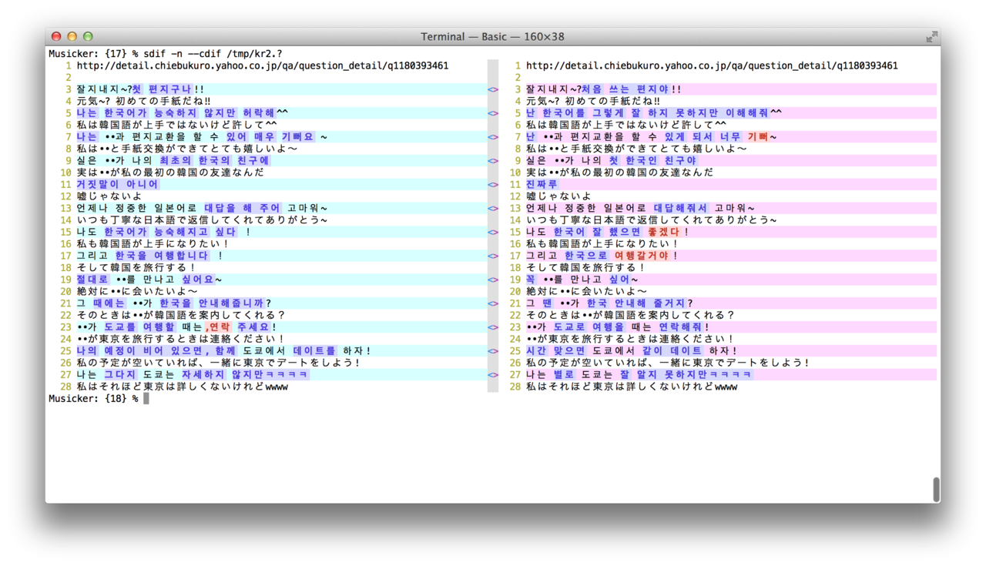
Task: Click left pane line 22 'そのときは••が韓国語を案内してくれる?'
Action: 180,316
